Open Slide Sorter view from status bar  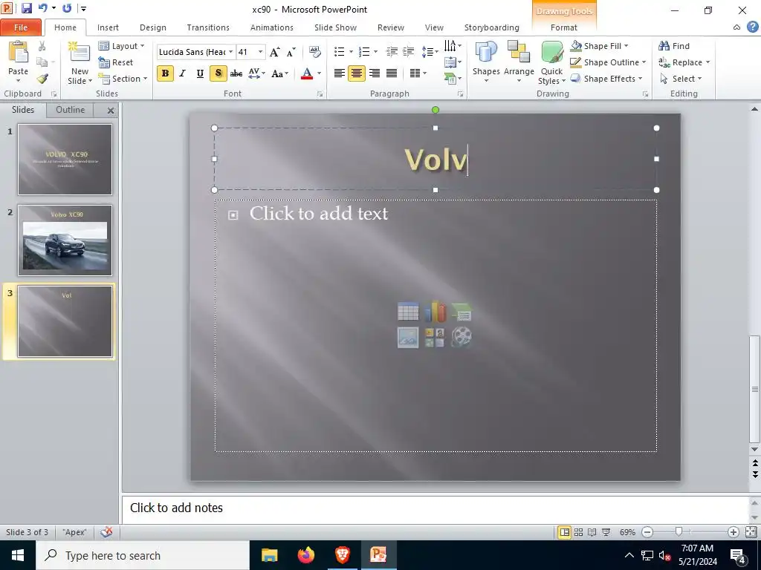tap(578, 532)
